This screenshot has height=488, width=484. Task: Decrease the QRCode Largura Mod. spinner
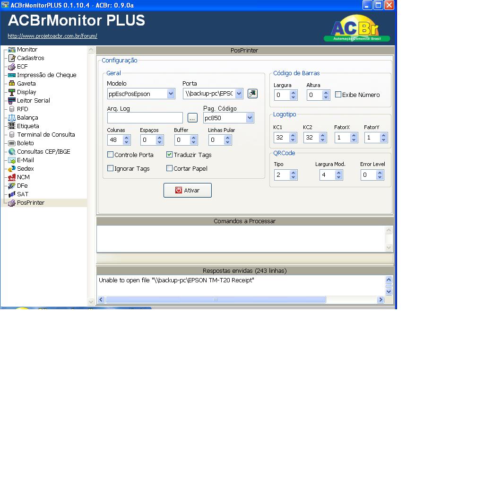338,177
